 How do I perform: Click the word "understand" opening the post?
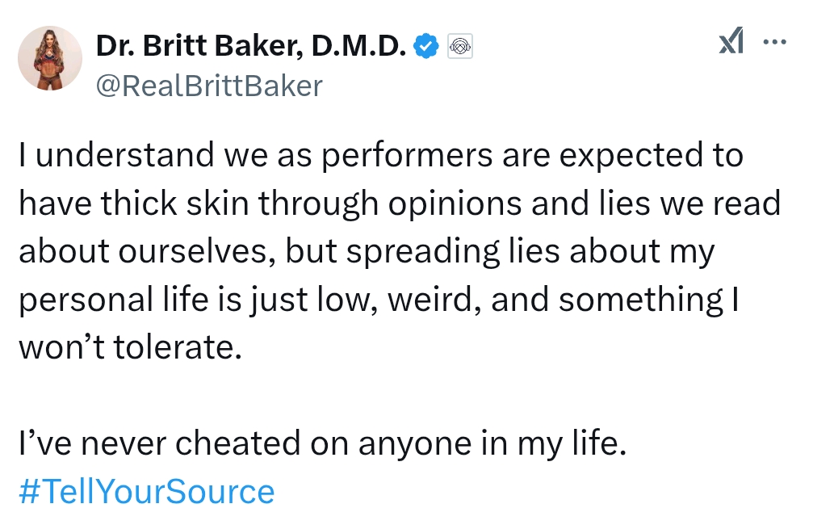(x=124, y=154)
